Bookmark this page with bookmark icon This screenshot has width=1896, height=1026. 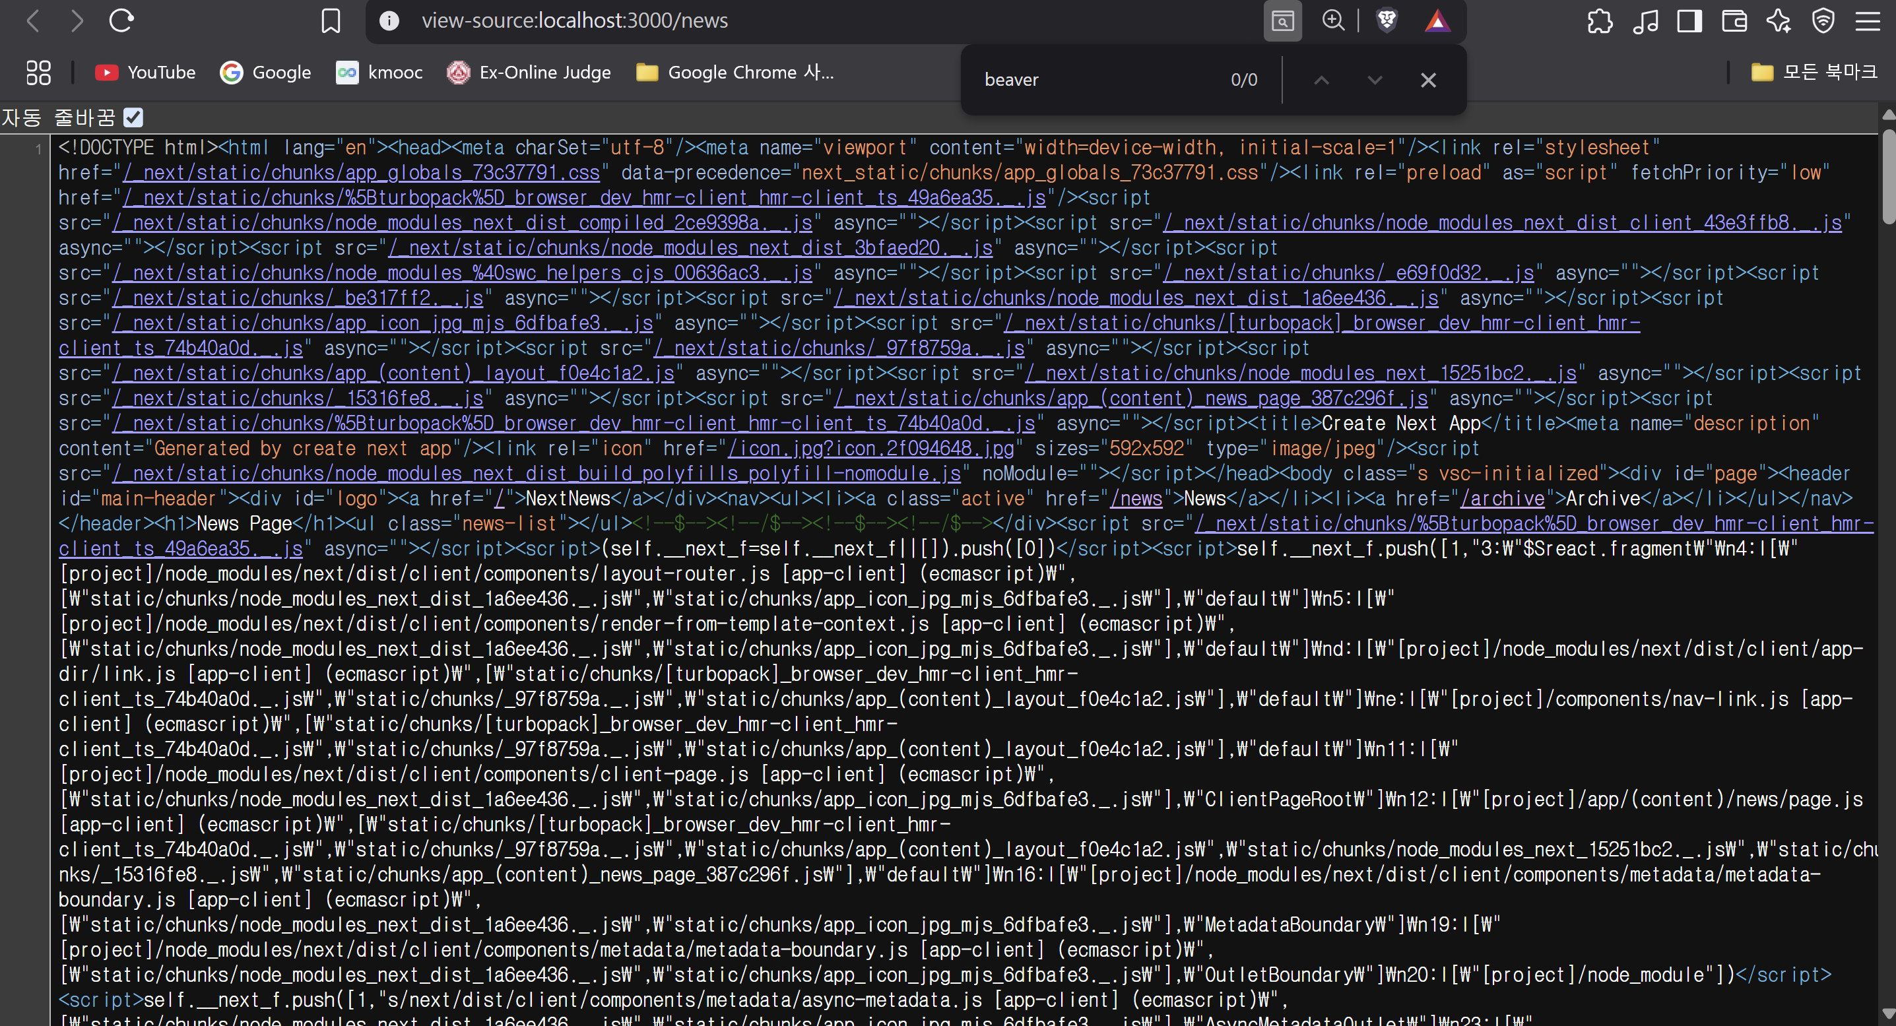[331, 20]
